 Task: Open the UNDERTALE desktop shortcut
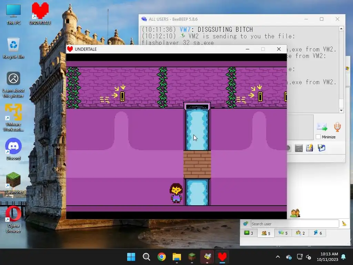[x=40, y=13]
